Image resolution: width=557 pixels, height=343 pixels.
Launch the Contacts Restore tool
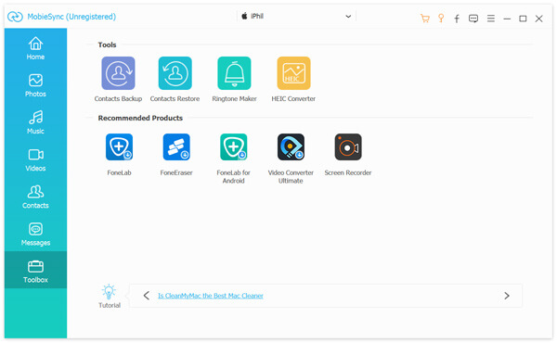pyautogui.click(x=175, y=73)
